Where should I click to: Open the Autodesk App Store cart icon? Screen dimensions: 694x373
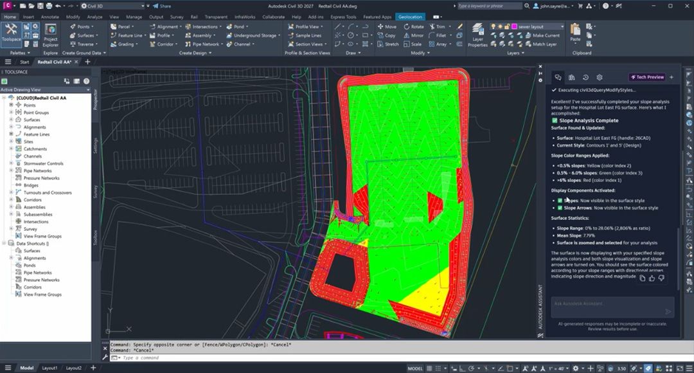coord(581,6)
